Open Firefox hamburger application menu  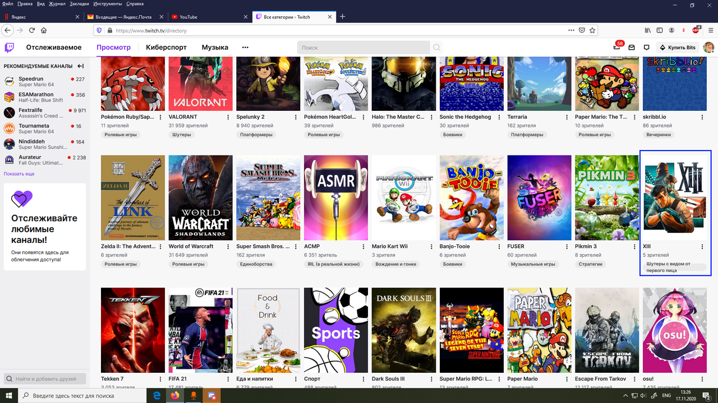[710, 30]
